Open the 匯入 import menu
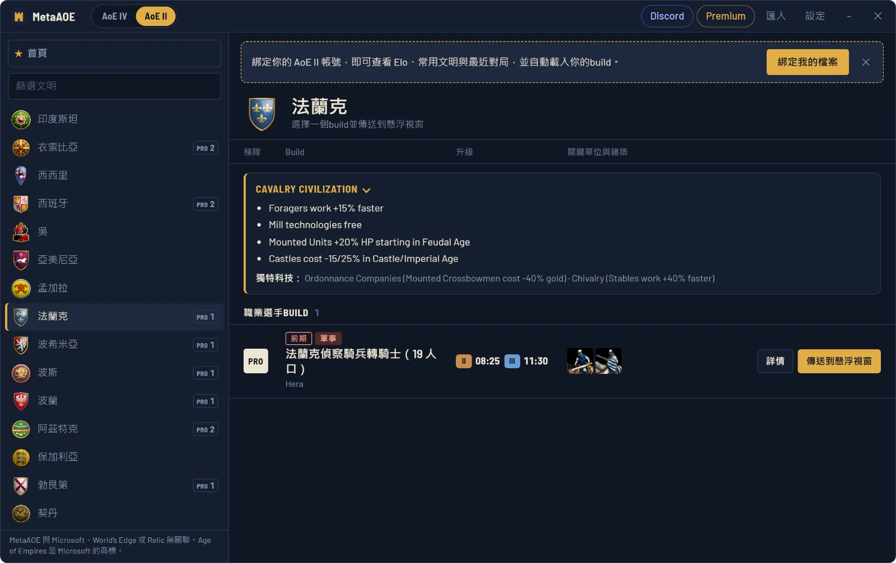 click(776, 16)
